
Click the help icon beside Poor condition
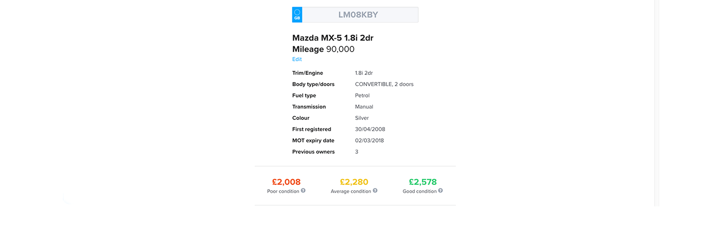click(303, 191)
